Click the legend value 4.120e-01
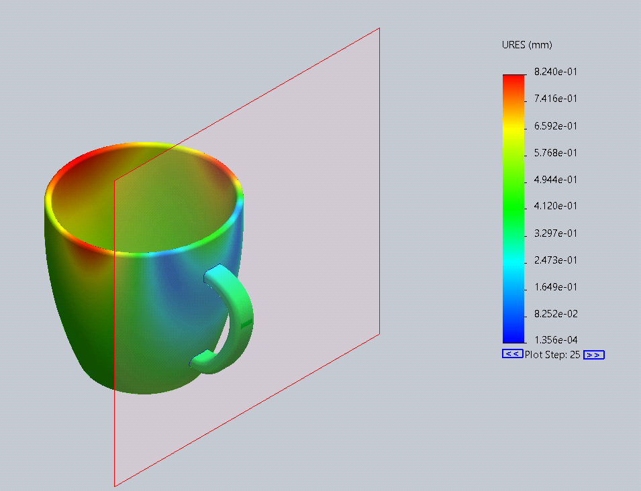The image size is (641, 491). 556,206
